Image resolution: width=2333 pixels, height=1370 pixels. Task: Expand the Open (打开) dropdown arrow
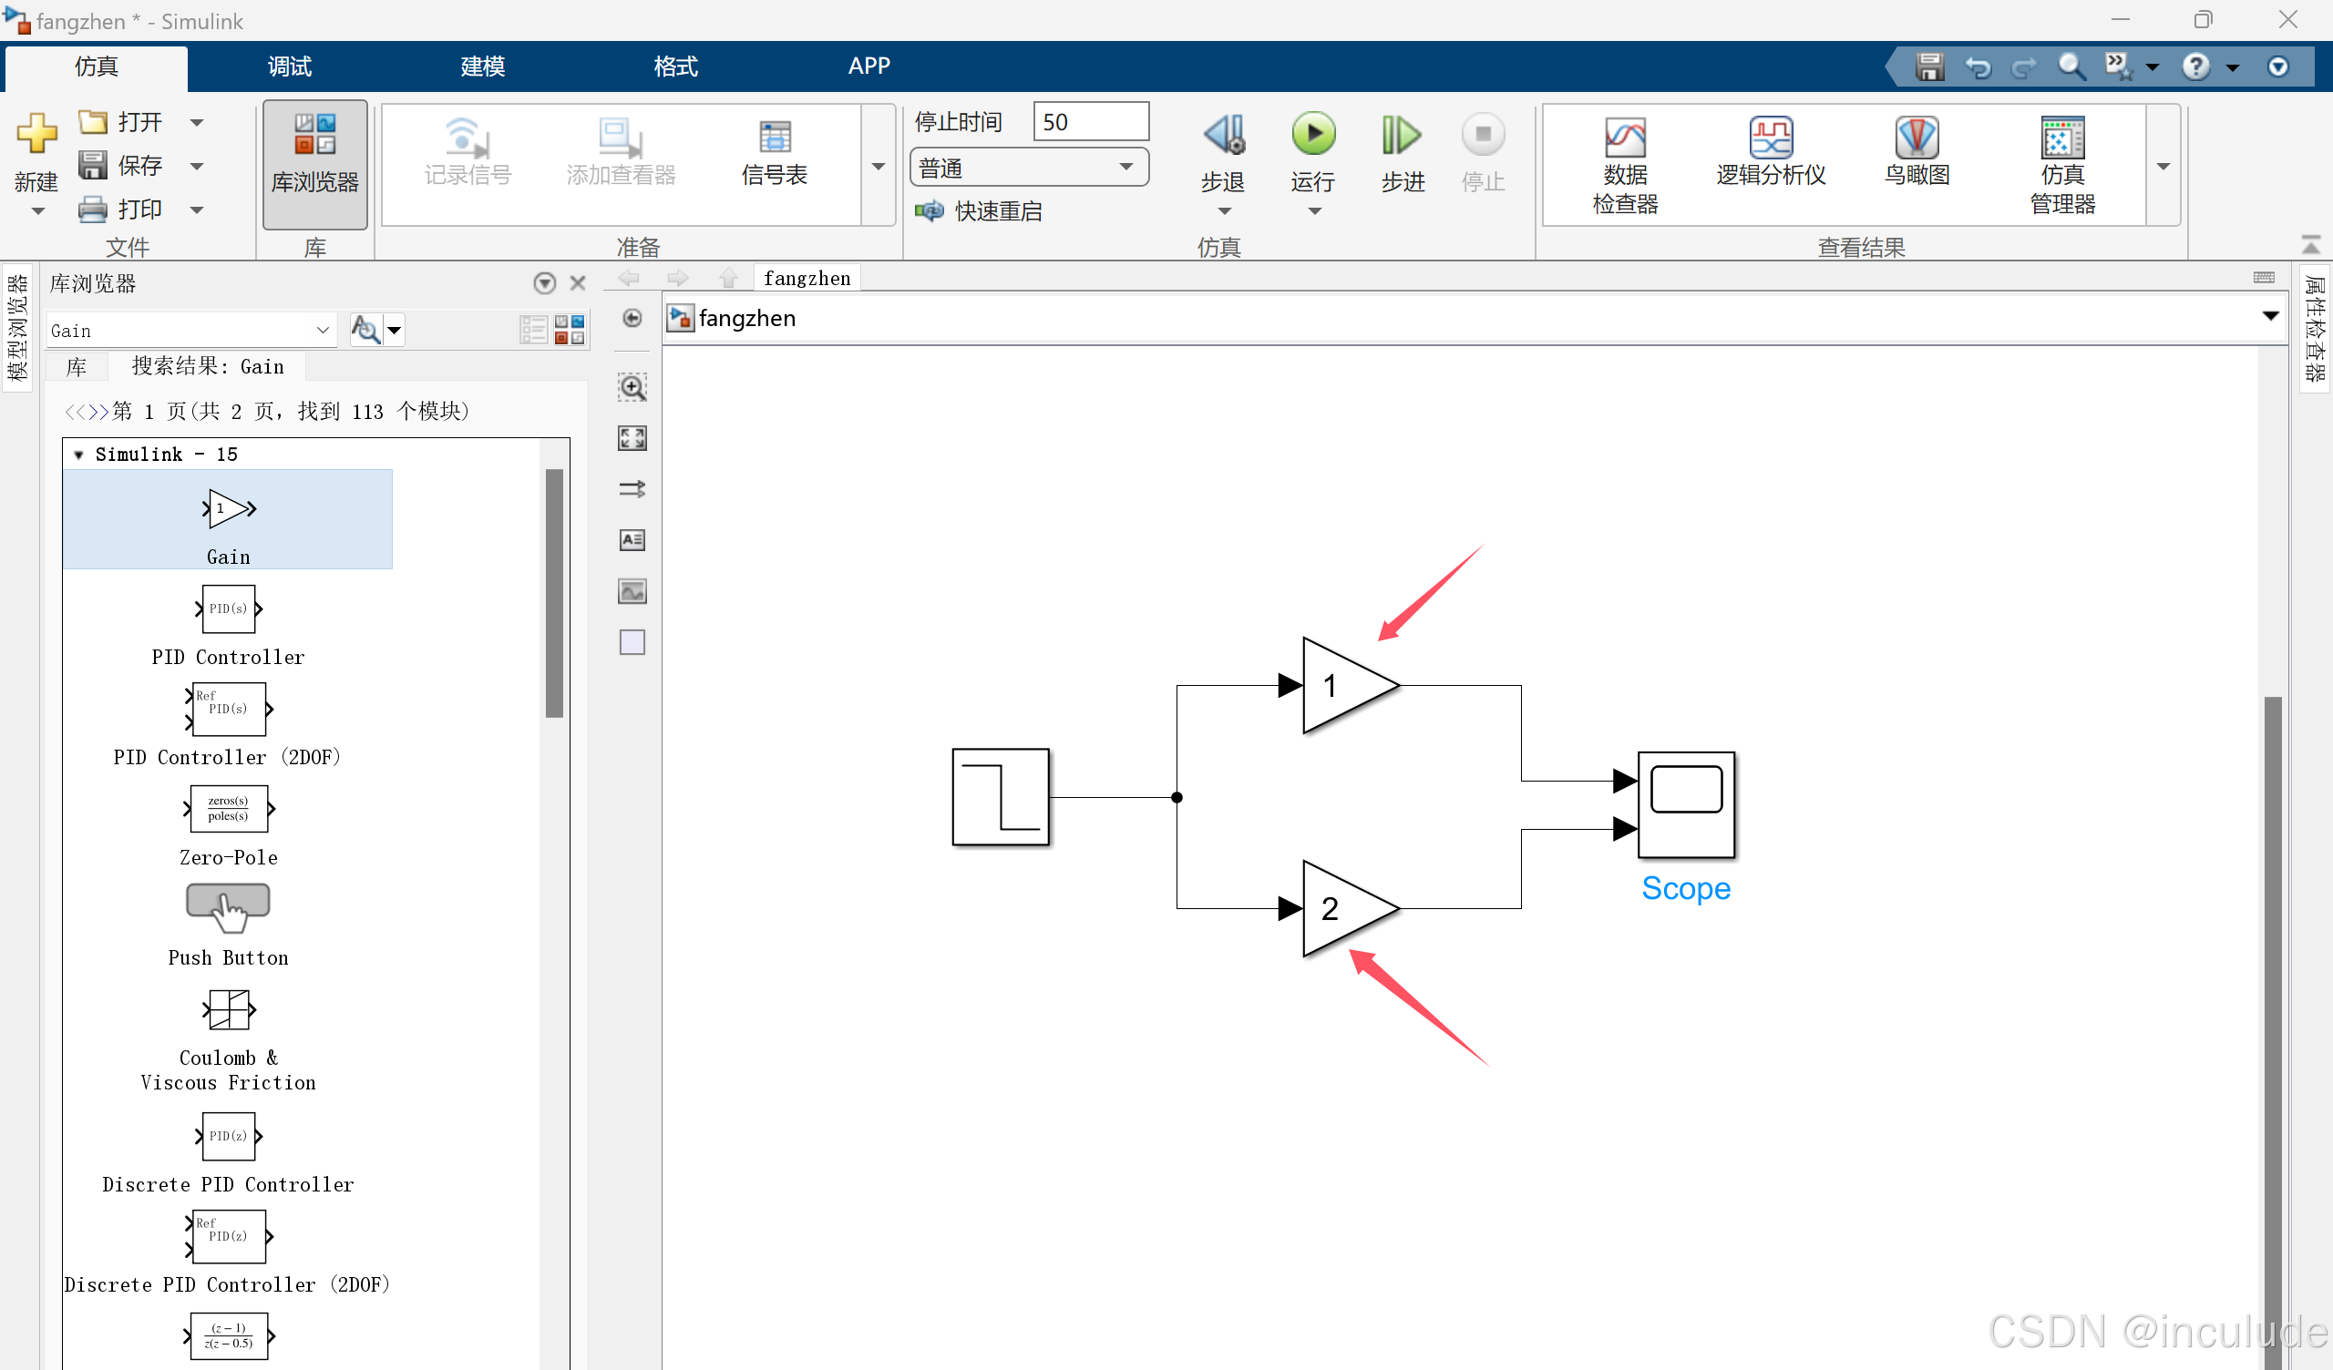[197, 122]
